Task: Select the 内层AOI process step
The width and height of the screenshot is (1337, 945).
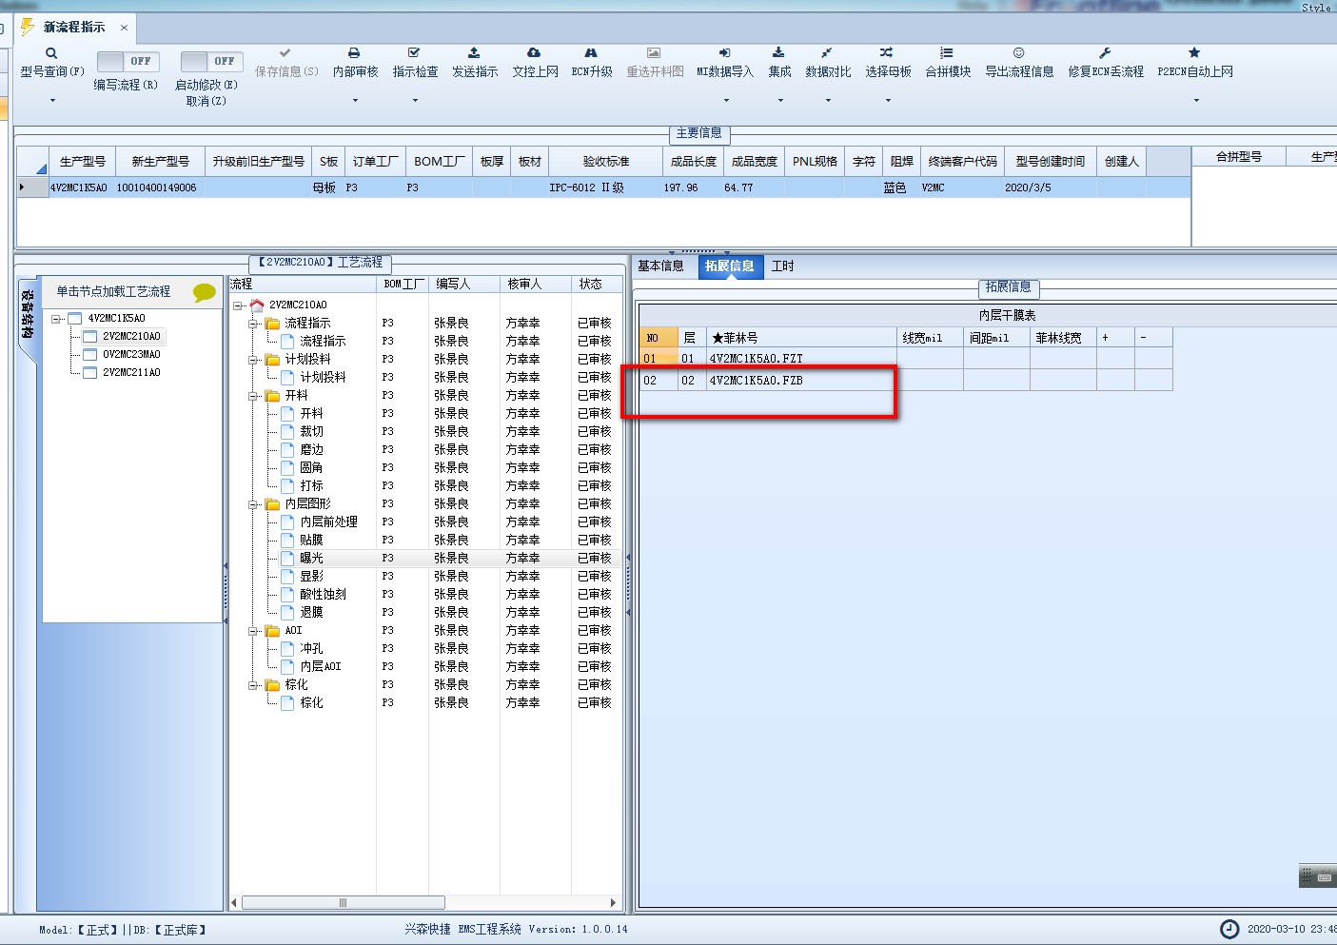Action: 320,667
